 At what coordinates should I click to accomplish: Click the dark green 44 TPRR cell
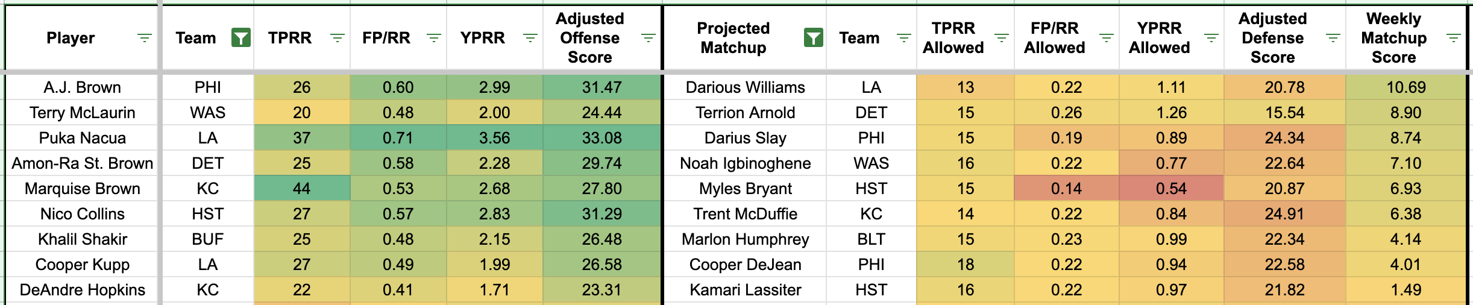[301, 189]
